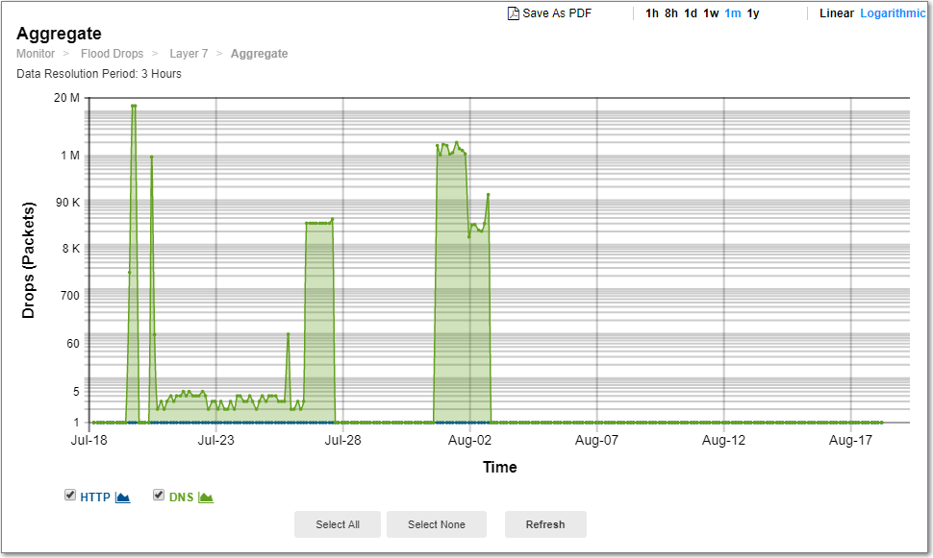Uncheck the HTTP series checkbox
933x558 pixels.
70,495
